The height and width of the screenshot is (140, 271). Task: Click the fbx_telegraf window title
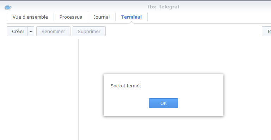tap(164, 7)
